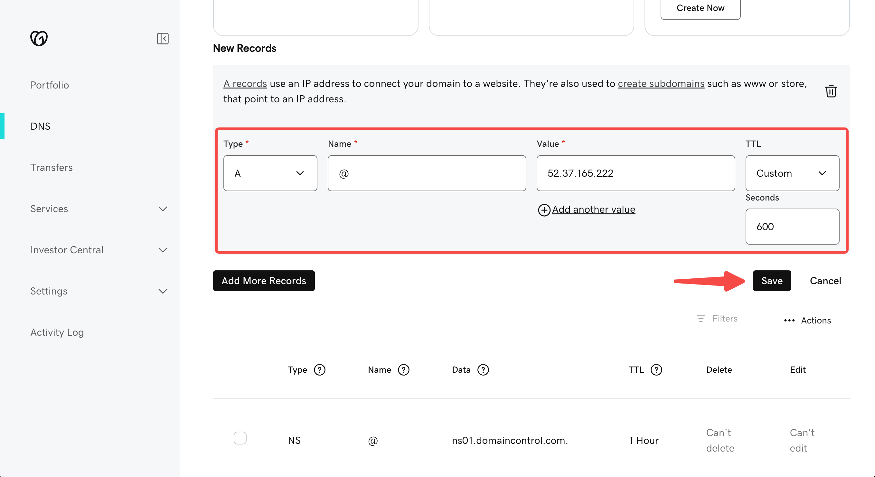Screen dimensions: 875x477
Task: Open the Name column help icon
Action: (x=403, y=370)
